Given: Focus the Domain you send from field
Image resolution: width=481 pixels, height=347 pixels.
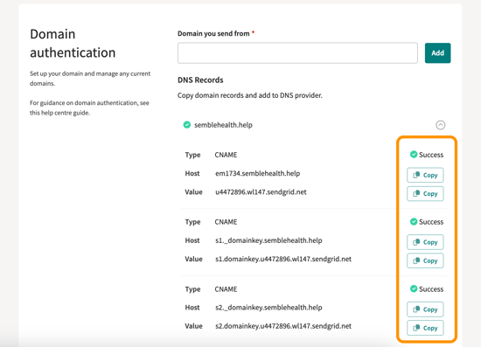Looking at the screenshot, I should click(297, 53).
